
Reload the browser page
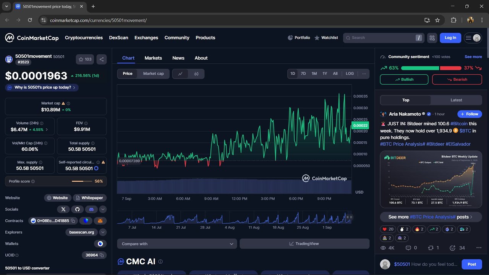click(30, 20)
